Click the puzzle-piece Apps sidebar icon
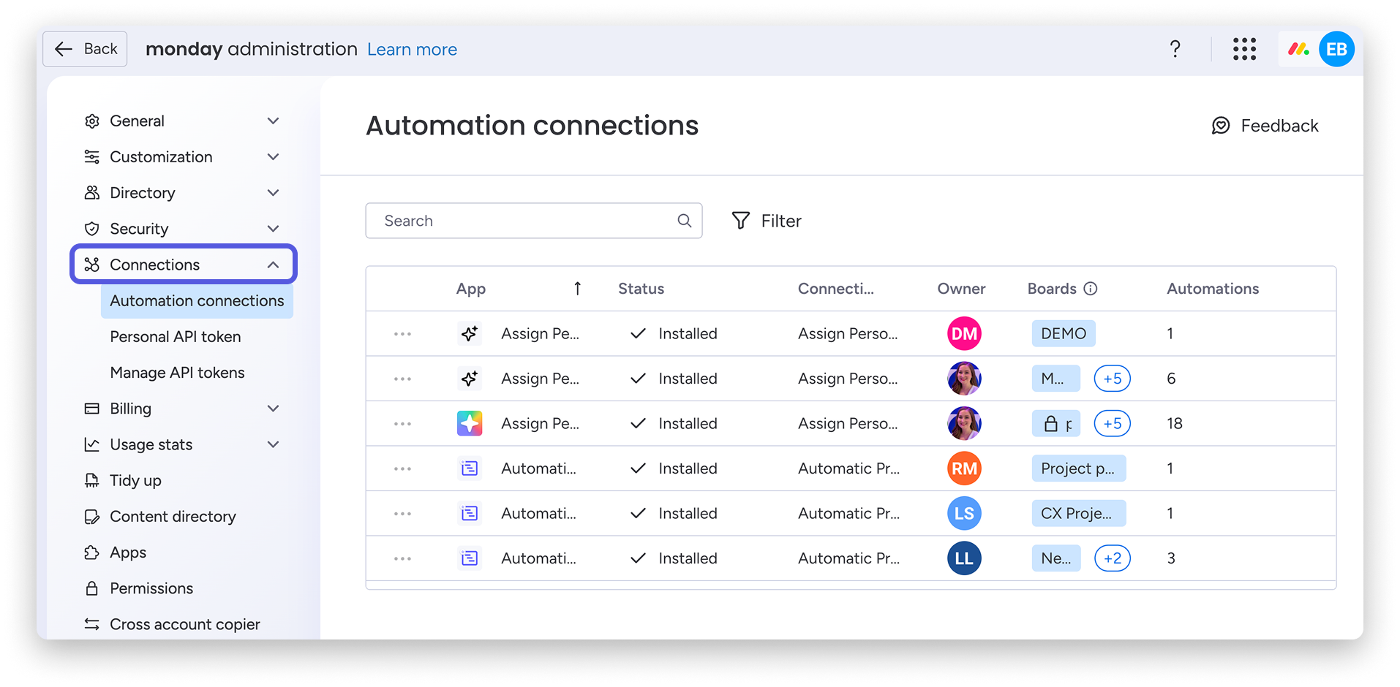1400x687 pixels. point(91,553)
